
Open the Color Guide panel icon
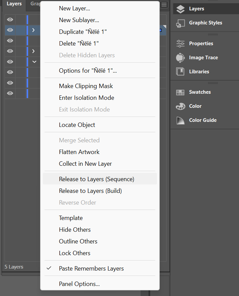180,121
